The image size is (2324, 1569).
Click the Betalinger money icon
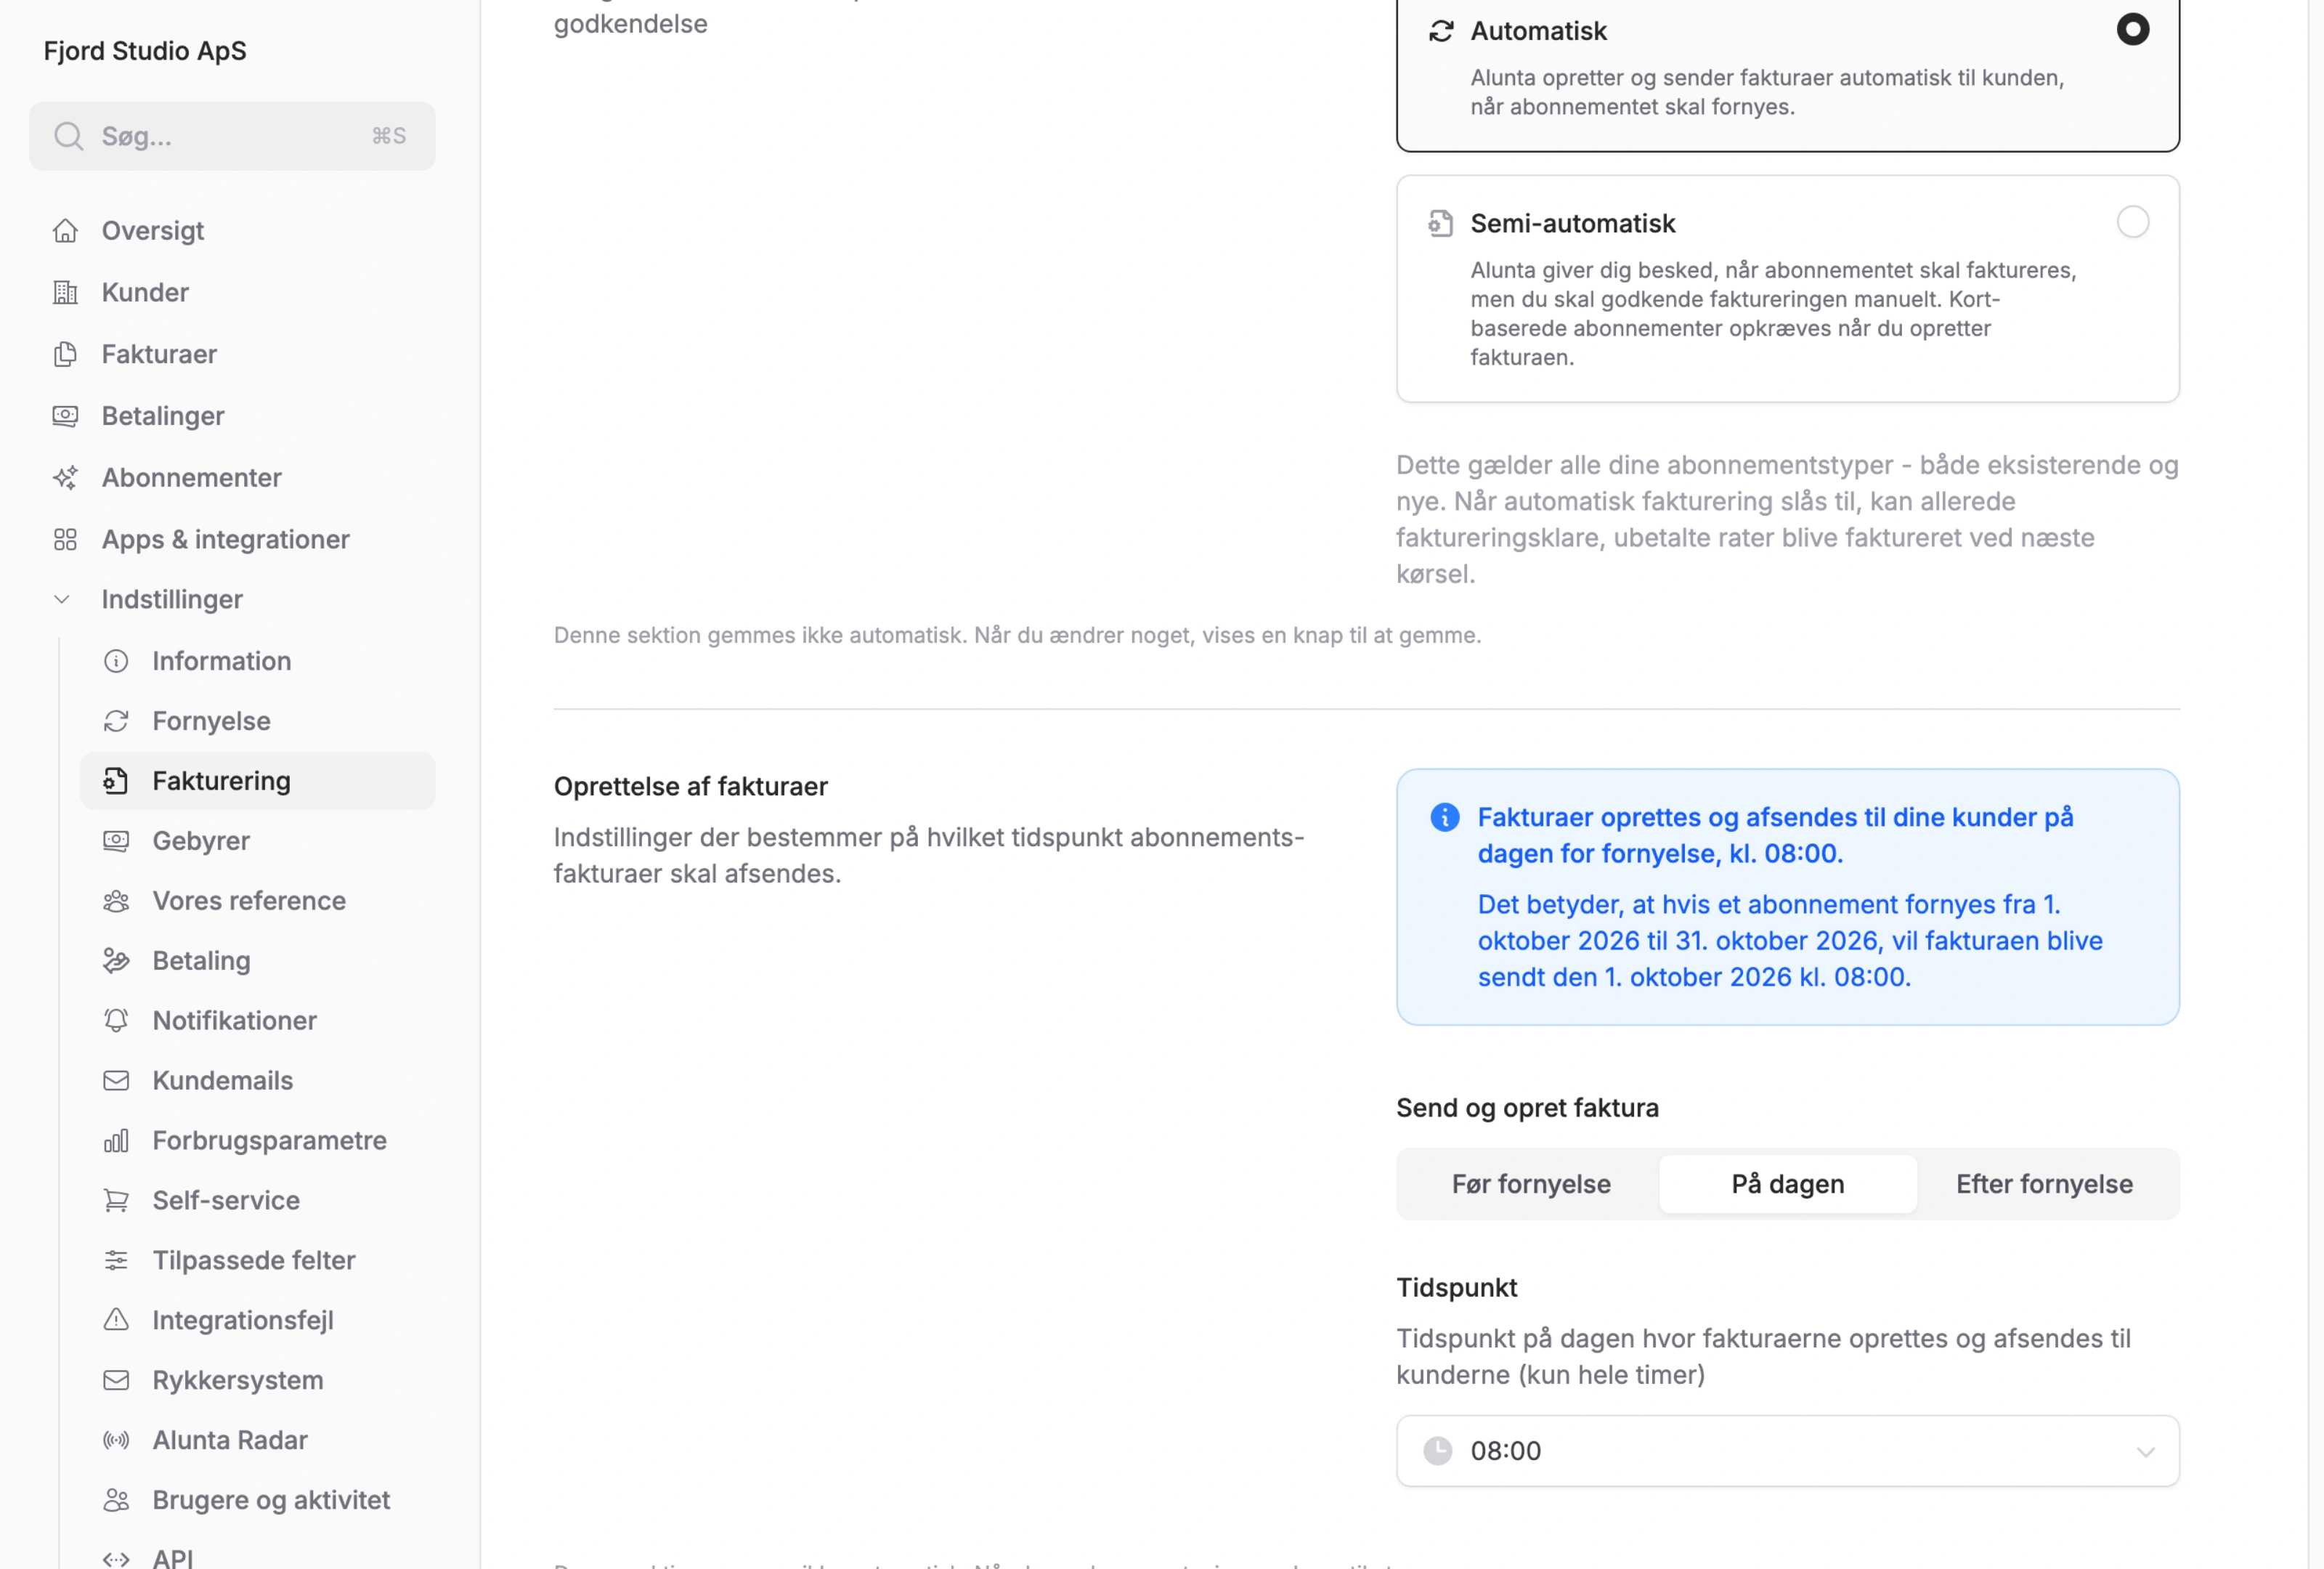[x=65, y=416]
